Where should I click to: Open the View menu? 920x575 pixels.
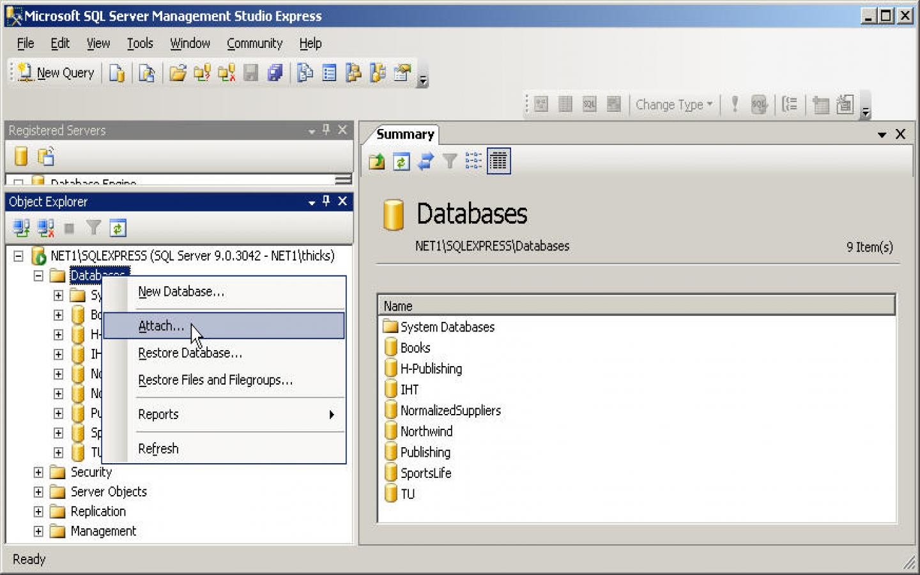98,43
